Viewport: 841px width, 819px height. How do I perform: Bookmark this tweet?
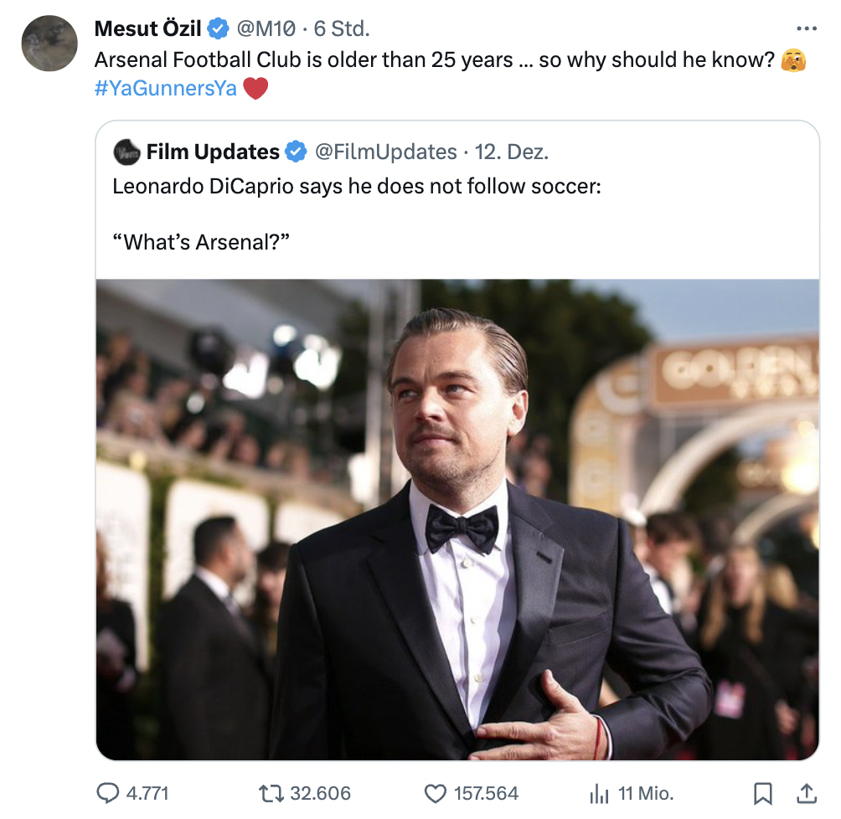click(x=762, y=792)
